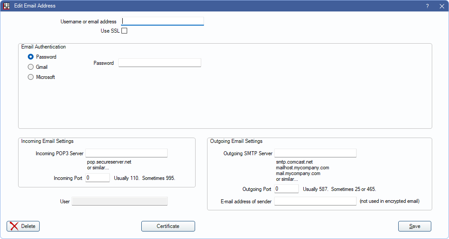This screenshot has height=239, width=449.
Task: Focus the Username or email address field
Action: [x=162, y=21]
